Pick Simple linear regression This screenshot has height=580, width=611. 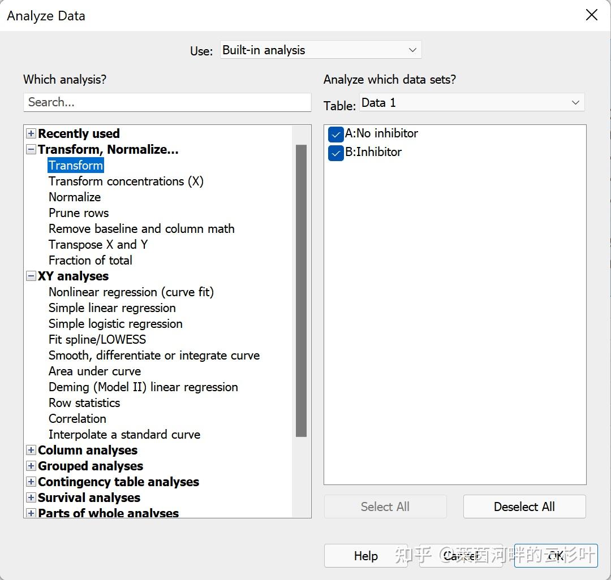[112, 308]
